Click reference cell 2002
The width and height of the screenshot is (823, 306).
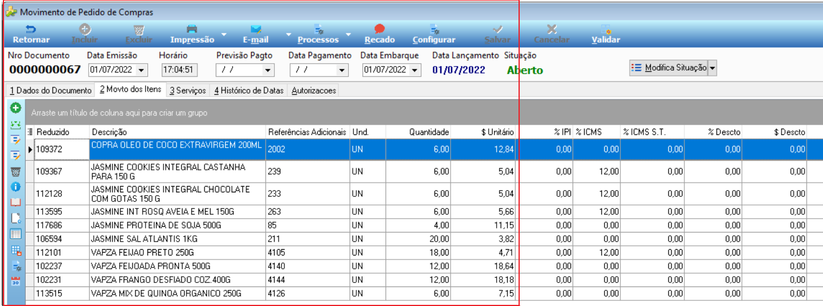307,149
